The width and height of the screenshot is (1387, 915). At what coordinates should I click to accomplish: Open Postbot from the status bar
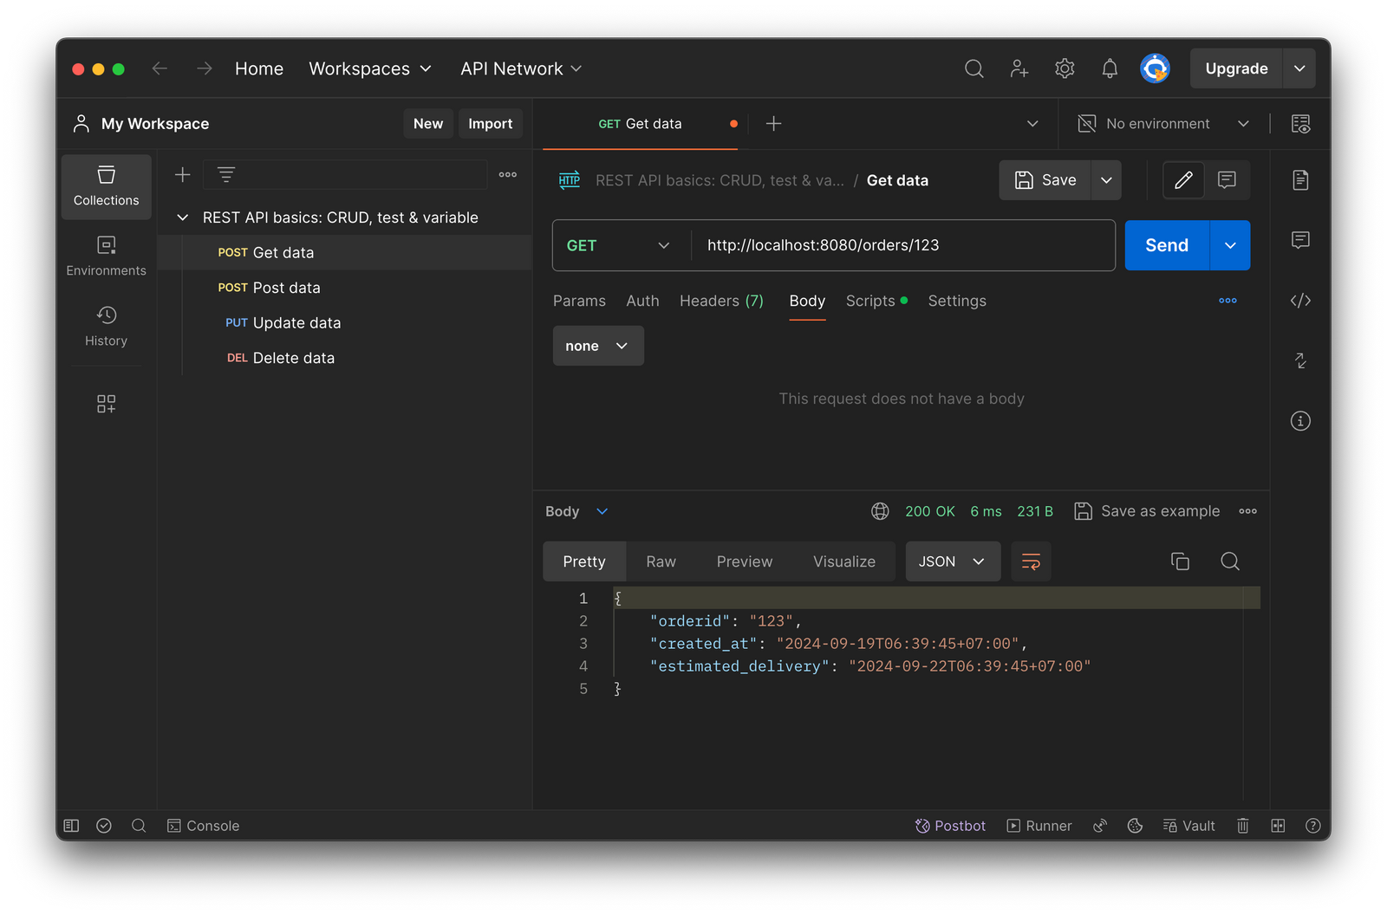coord(950,825)
